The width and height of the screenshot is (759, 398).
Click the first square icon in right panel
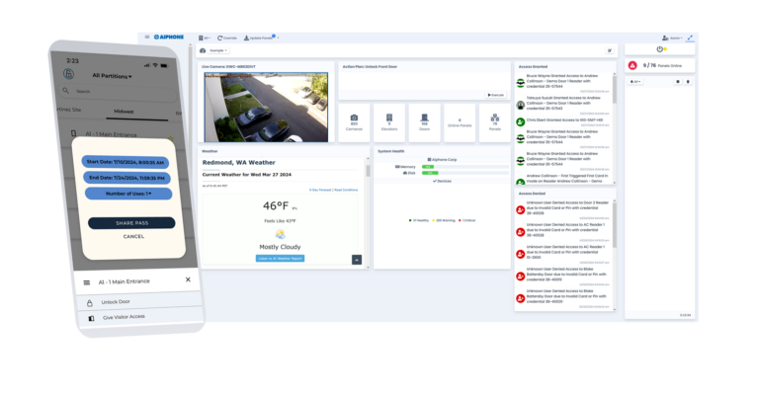pos(678,82)
